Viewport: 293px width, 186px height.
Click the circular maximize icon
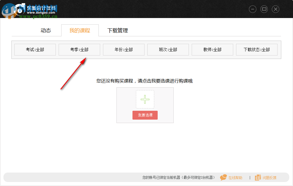click(264, 9)
